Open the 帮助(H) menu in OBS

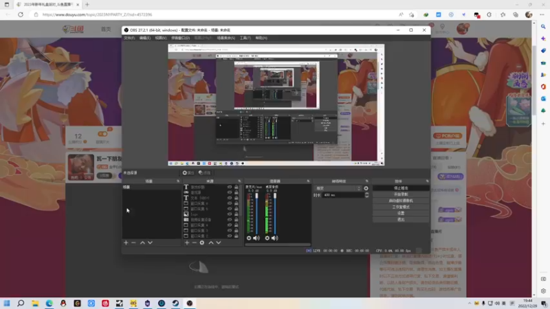click(261, 38)
